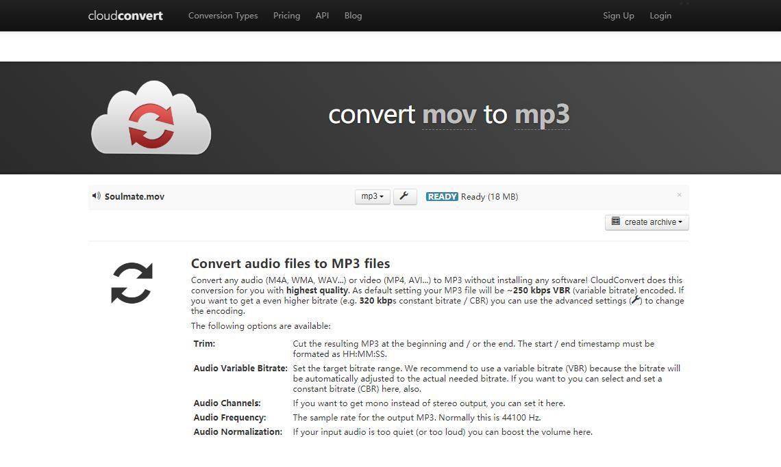This screenshot has height=467, width=781.
Task: Click the Audio Frequency label
Action: tap(230, 418)
